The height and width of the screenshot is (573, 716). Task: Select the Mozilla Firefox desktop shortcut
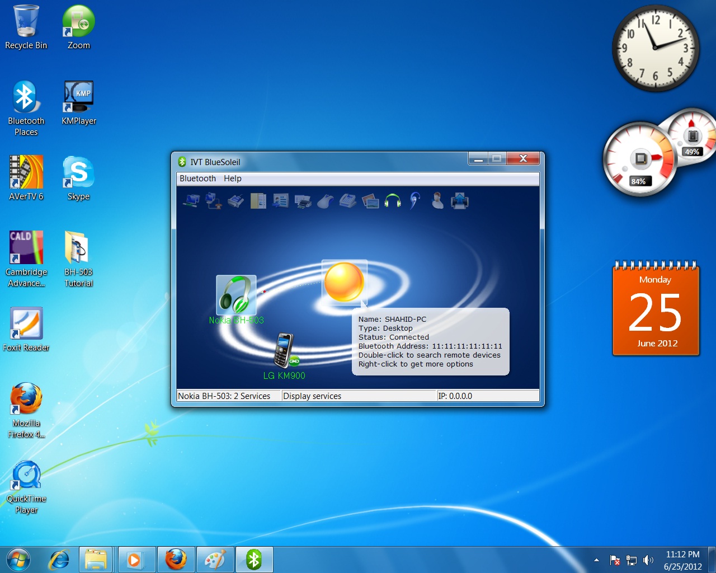click(x=26, y=410)
